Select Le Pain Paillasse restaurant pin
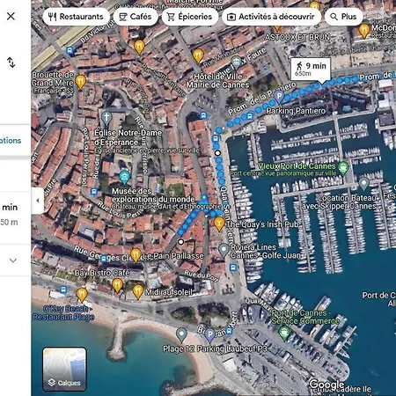The image size is (396, 396). pos(136,255)
